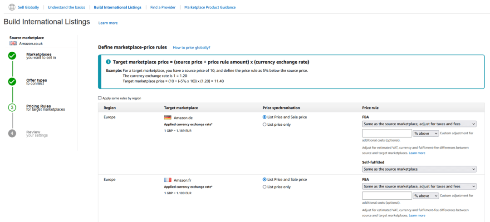The image size is (490, 222).
Task: Click the French flag next to Amazon.fr
Action: point(167,180)
